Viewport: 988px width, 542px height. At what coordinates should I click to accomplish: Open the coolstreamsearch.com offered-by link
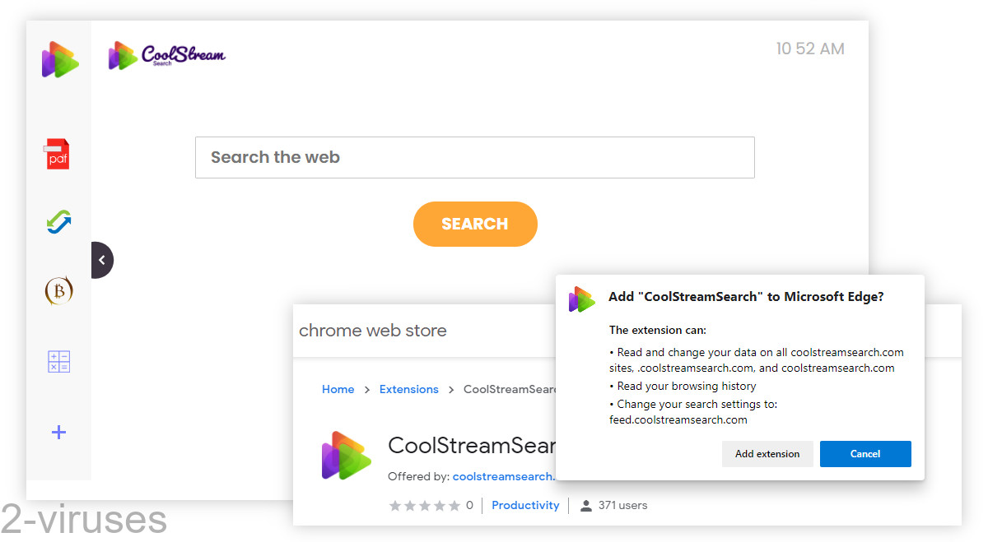pos(506,475)
